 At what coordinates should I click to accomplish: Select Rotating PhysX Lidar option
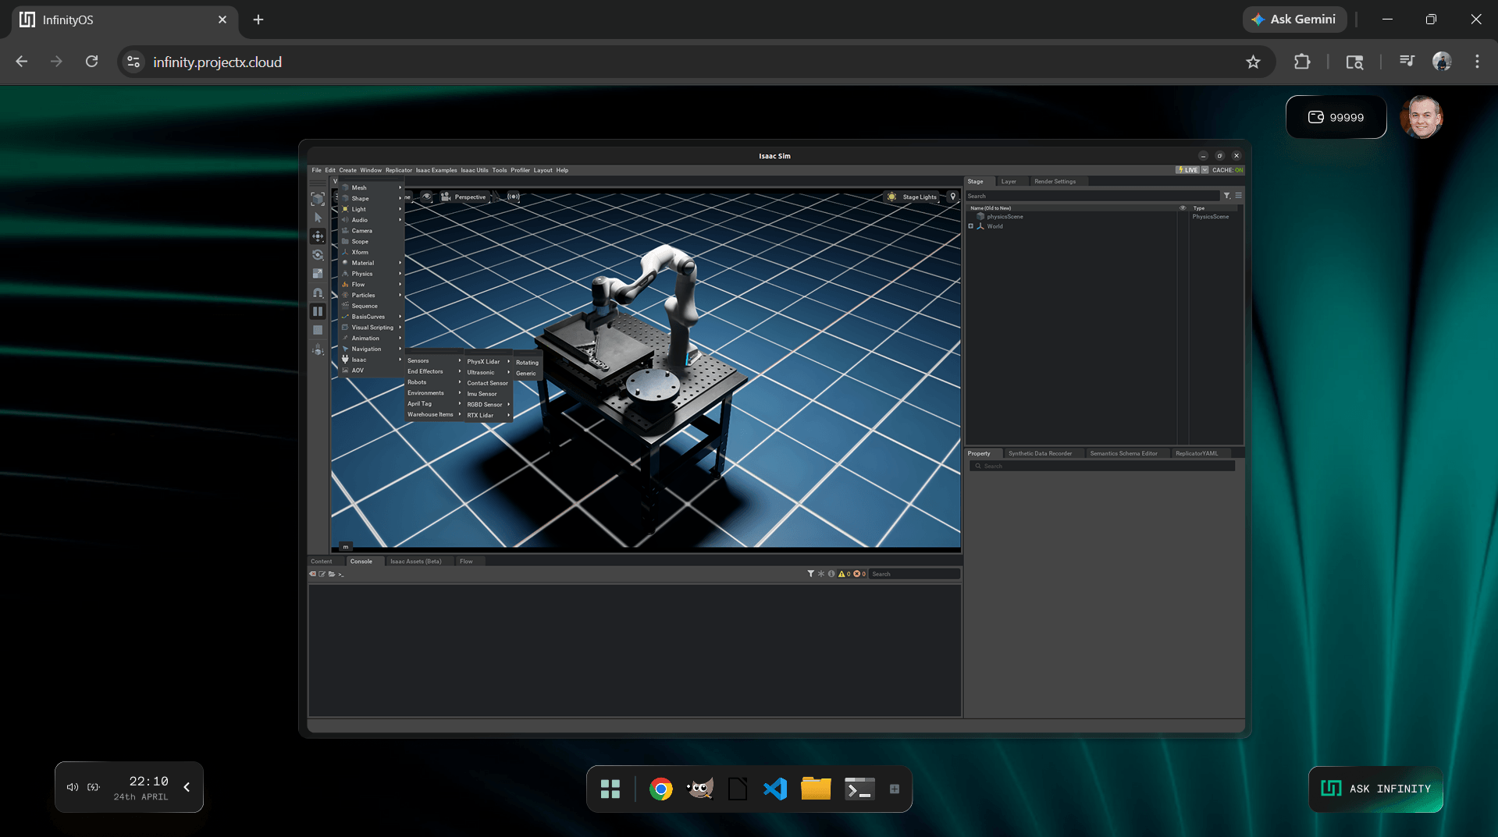pos(528,363)
